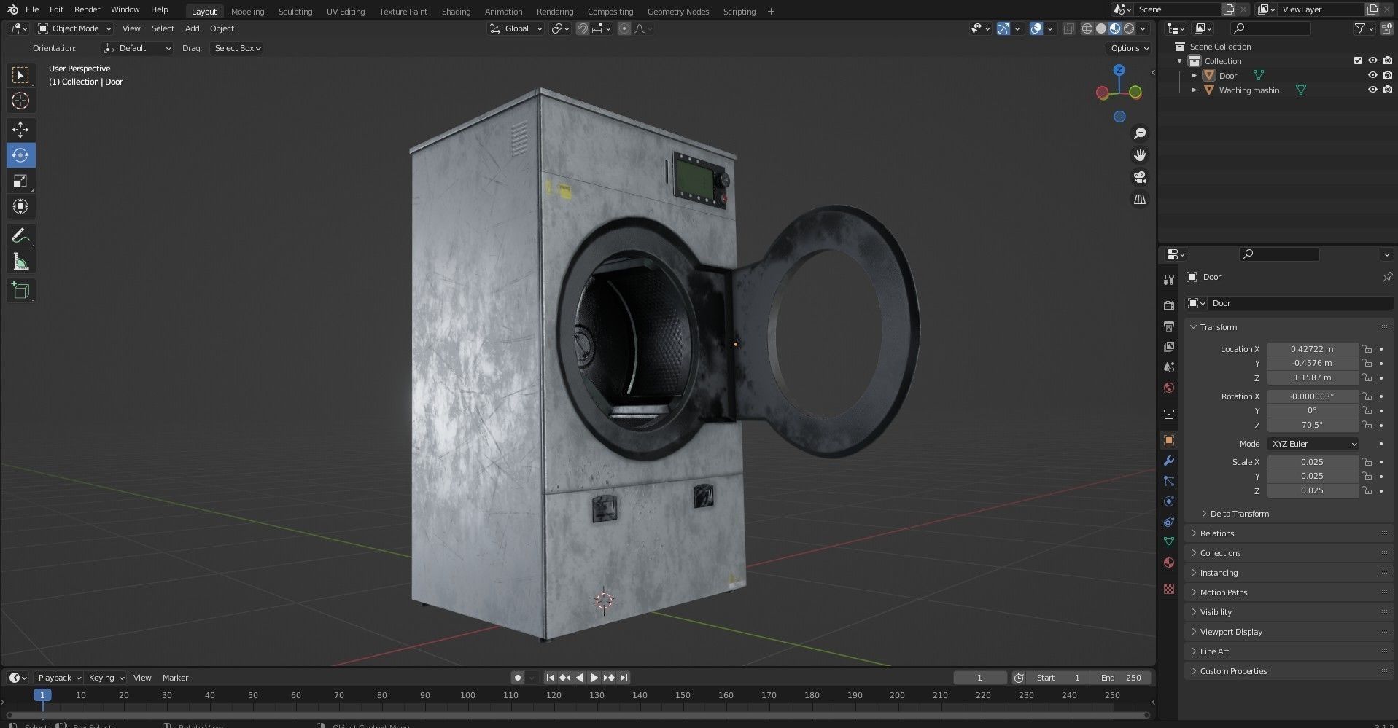The width and height of the screenshot is (1398, 728).
Task: Toggle Collection visibility eye icon
Action: tap(1372, 60)
